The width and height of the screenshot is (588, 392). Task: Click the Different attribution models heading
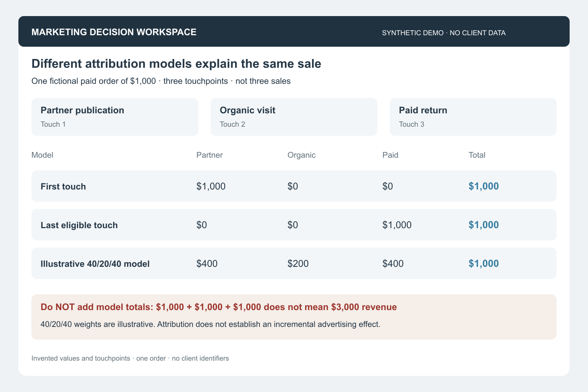point(176,64)
